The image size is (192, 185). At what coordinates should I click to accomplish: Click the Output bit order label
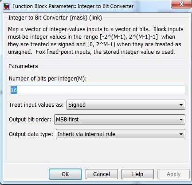(30, 119)
